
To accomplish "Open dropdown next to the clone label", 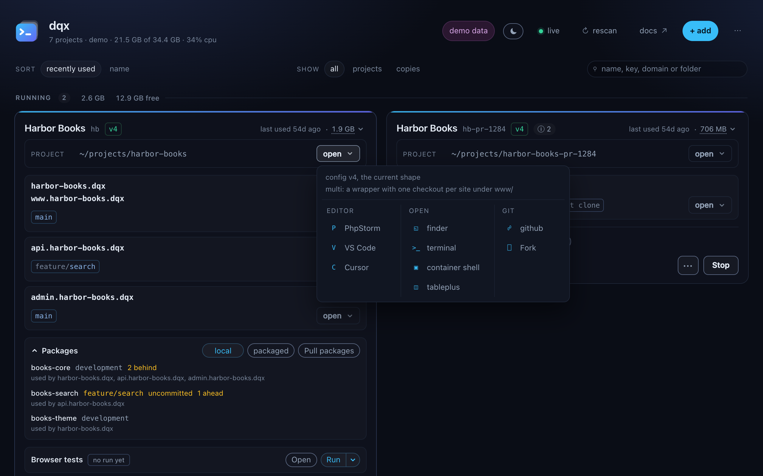I will click(x=710, y=205).
